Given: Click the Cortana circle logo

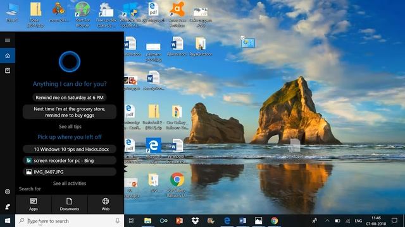Looking at the screenshot, I should [x=70, y=62].
